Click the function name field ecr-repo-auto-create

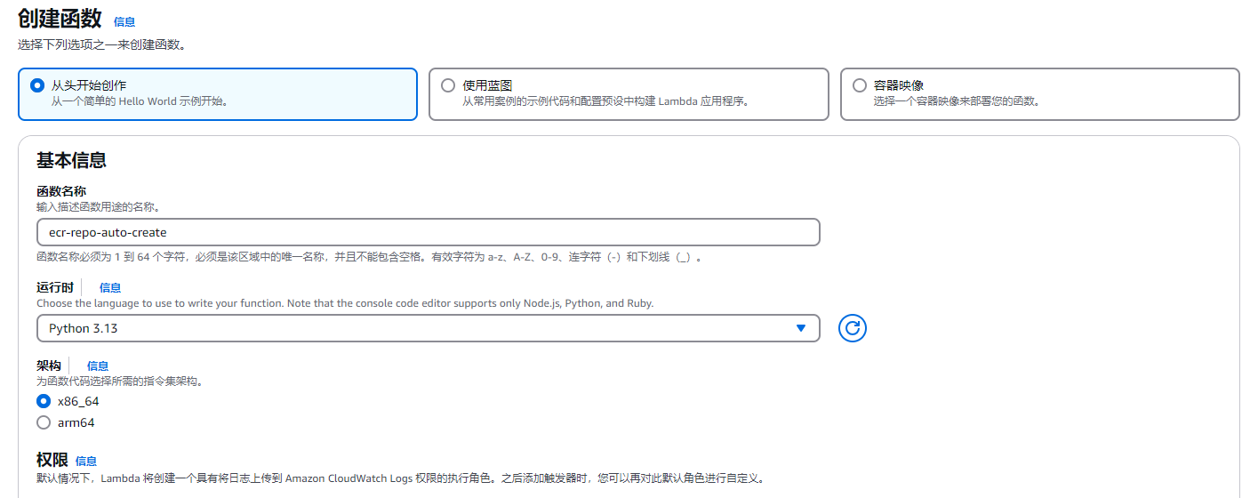[428, 232]
